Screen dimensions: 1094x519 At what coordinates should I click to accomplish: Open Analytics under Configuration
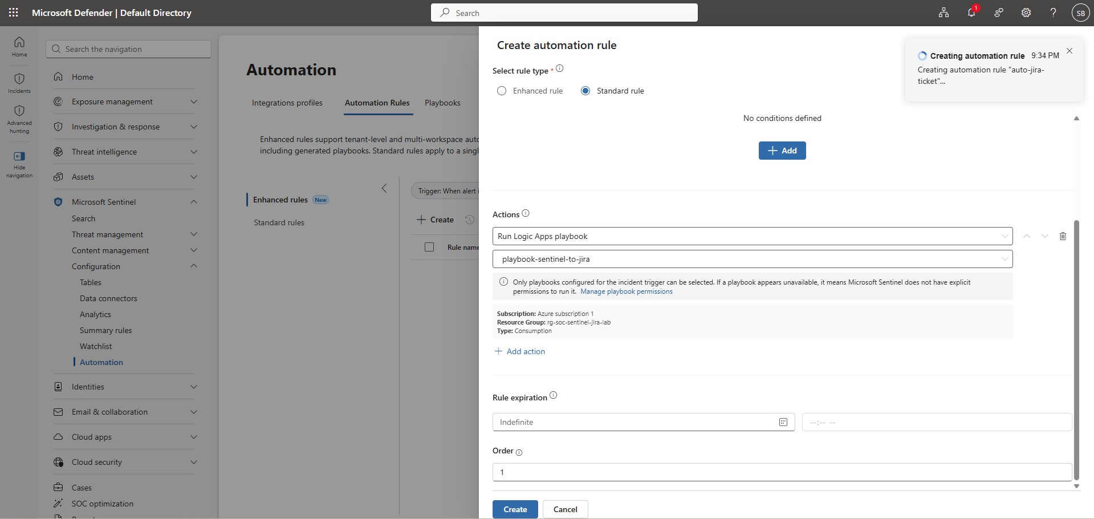(95, 314)
